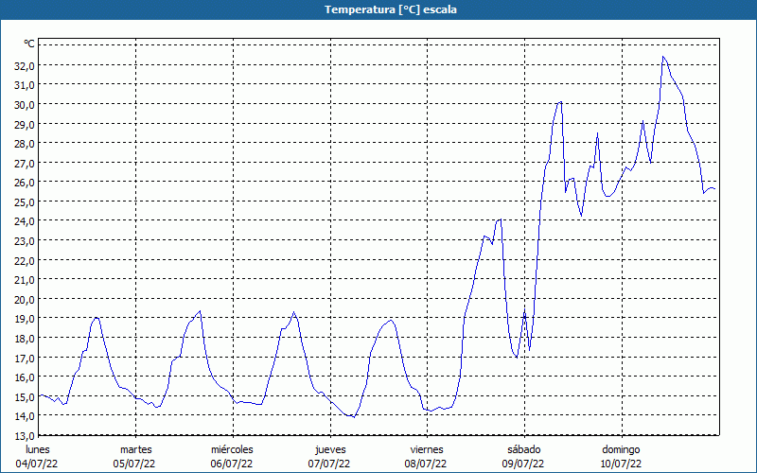
Task: Click the 16,0 y-axis label
Action: [x=25, y=377]
